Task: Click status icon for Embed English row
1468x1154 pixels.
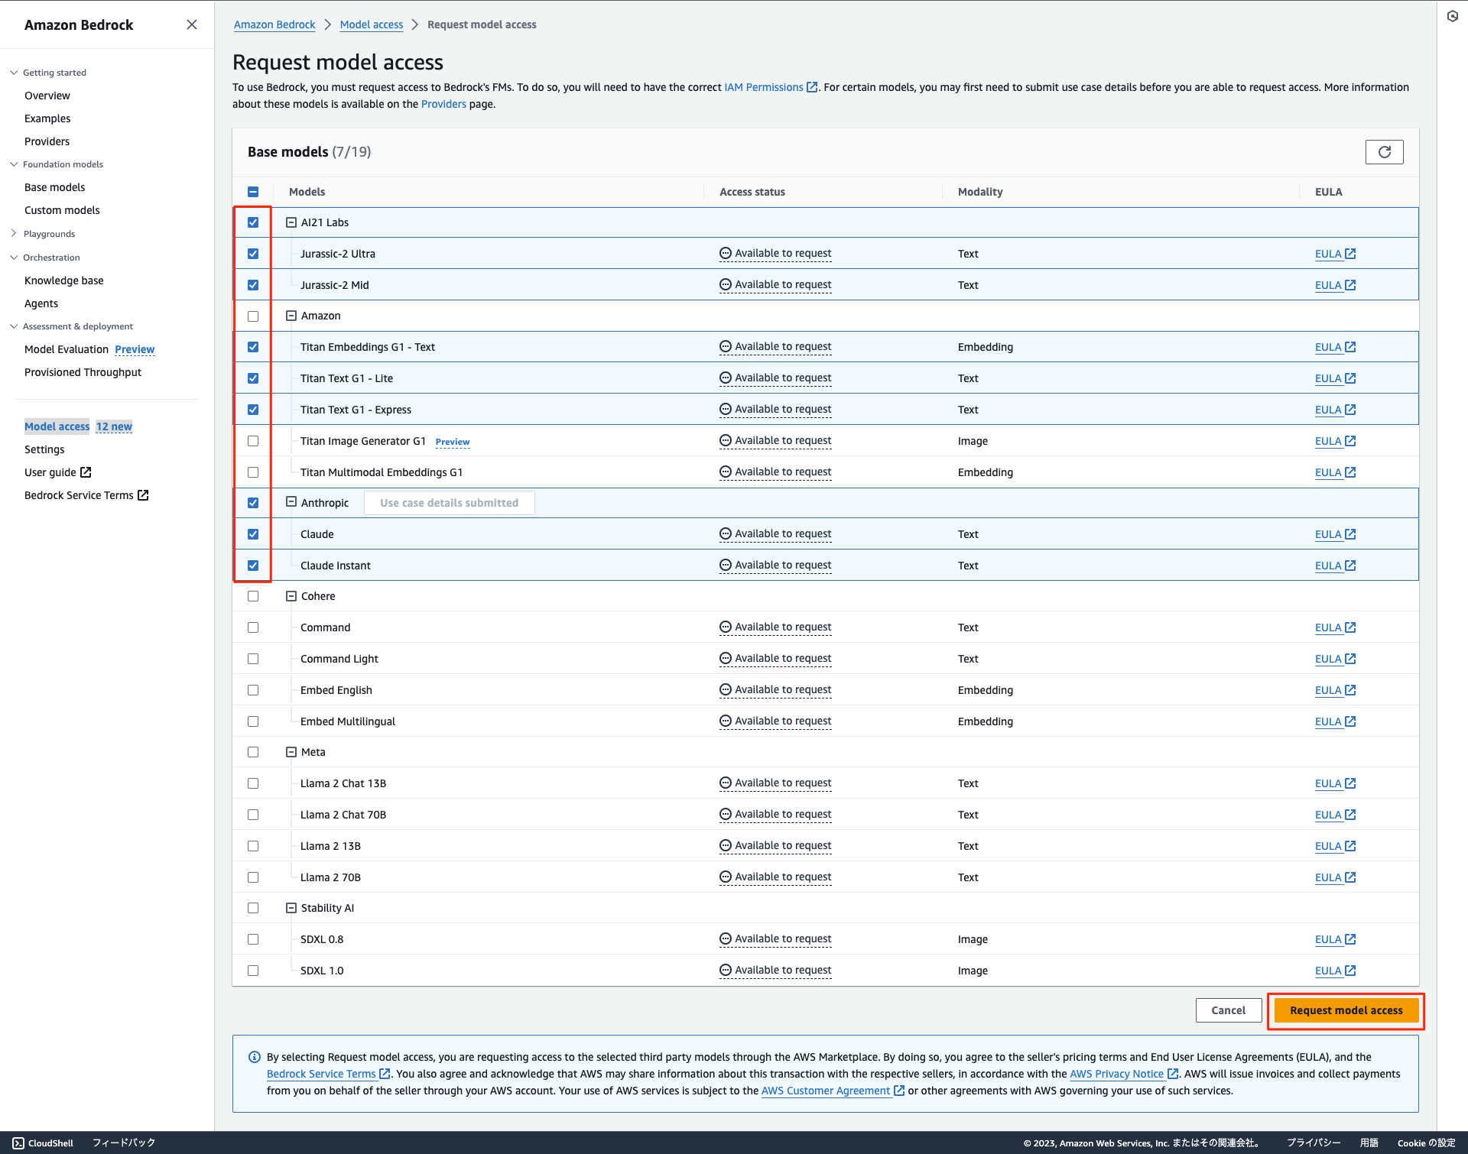Action: point(726,689)
